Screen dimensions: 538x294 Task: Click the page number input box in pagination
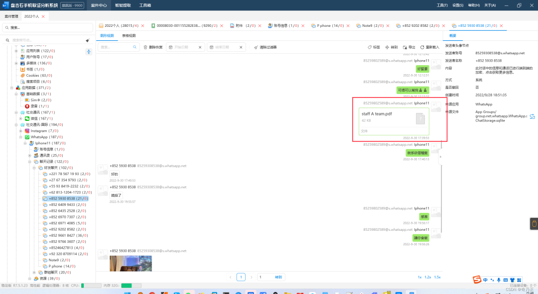point(265,277)
